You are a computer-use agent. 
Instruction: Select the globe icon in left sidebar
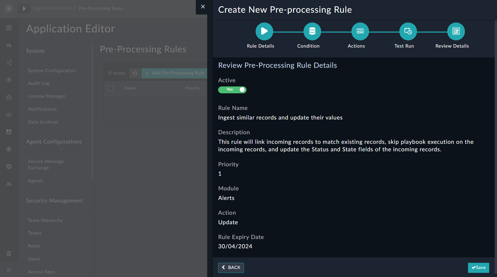[x=9, y=166]
